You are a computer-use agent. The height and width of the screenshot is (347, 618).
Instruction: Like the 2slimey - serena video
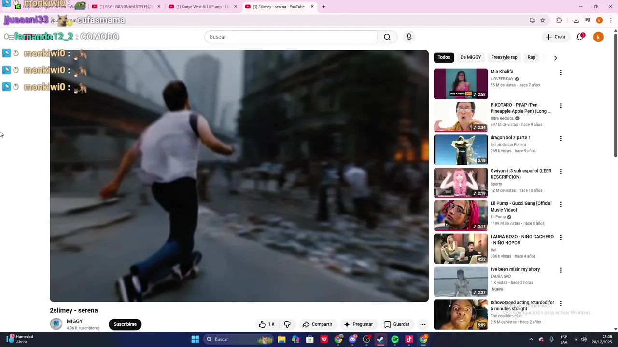[267, 324]
